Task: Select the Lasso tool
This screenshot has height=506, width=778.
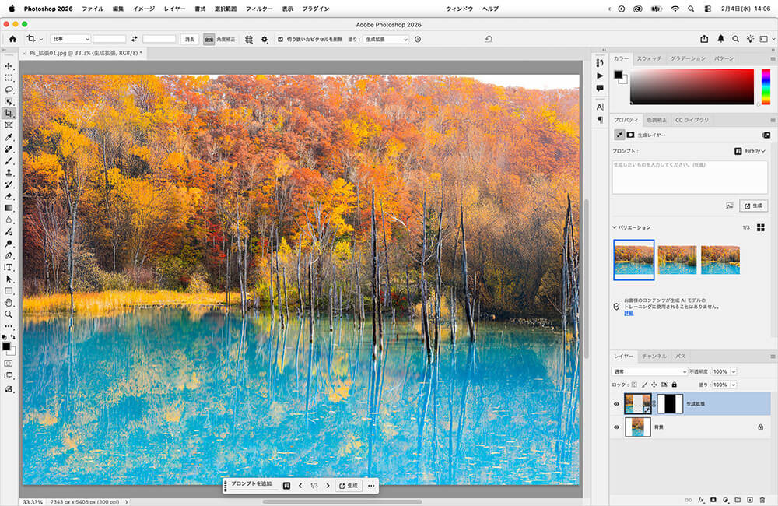Action: (x=9, y=90)
